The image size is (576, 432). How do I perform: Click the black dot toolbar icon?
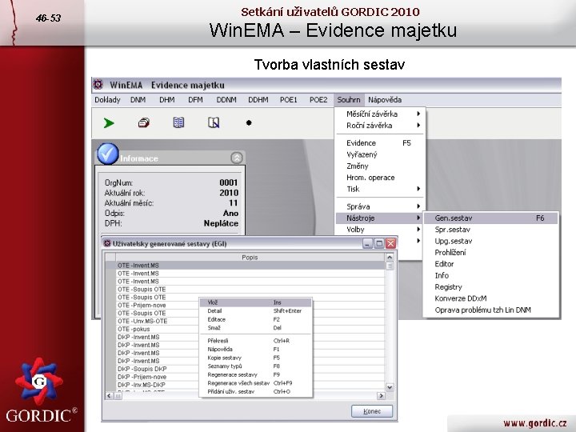pos(249,122)
